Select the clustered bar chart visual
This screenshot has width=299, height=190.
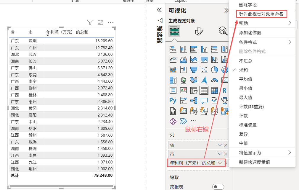click(194, 49)
